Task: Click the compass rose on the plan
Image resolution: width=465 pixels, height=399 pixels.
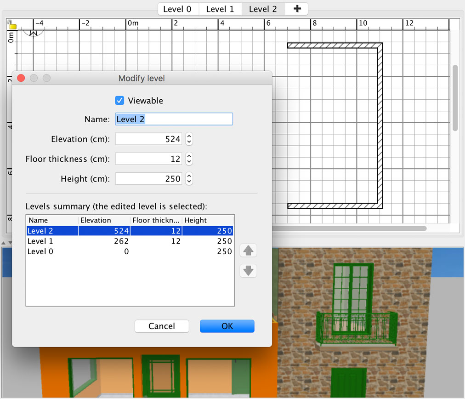Action: 34,32
